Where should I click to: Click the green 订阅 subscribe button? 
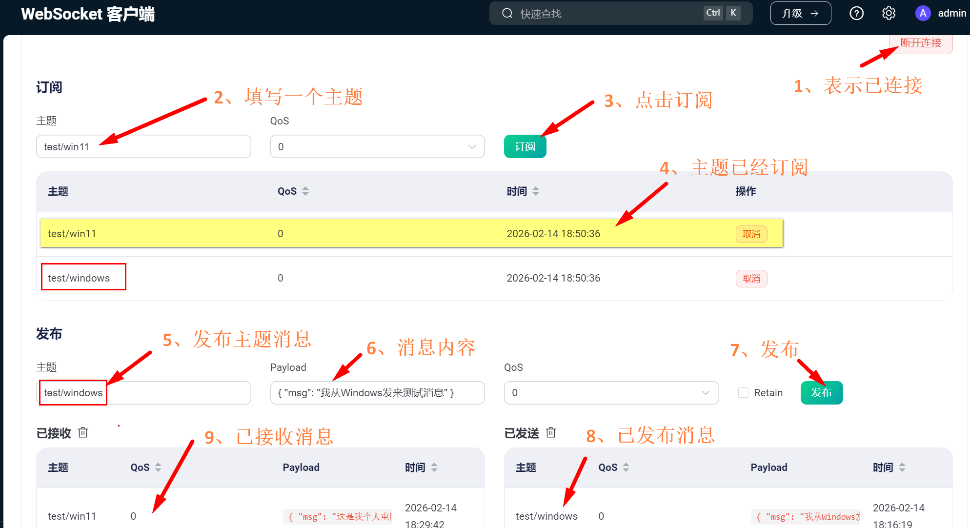tap(525, 147)
